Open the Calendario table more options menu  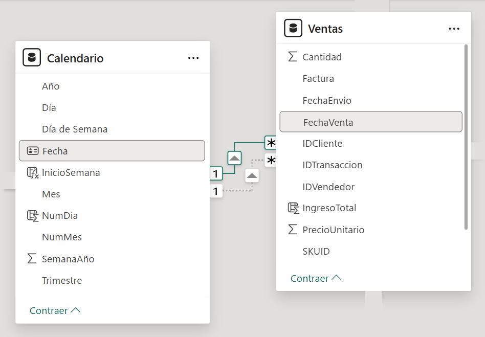(x=193, y=58)
